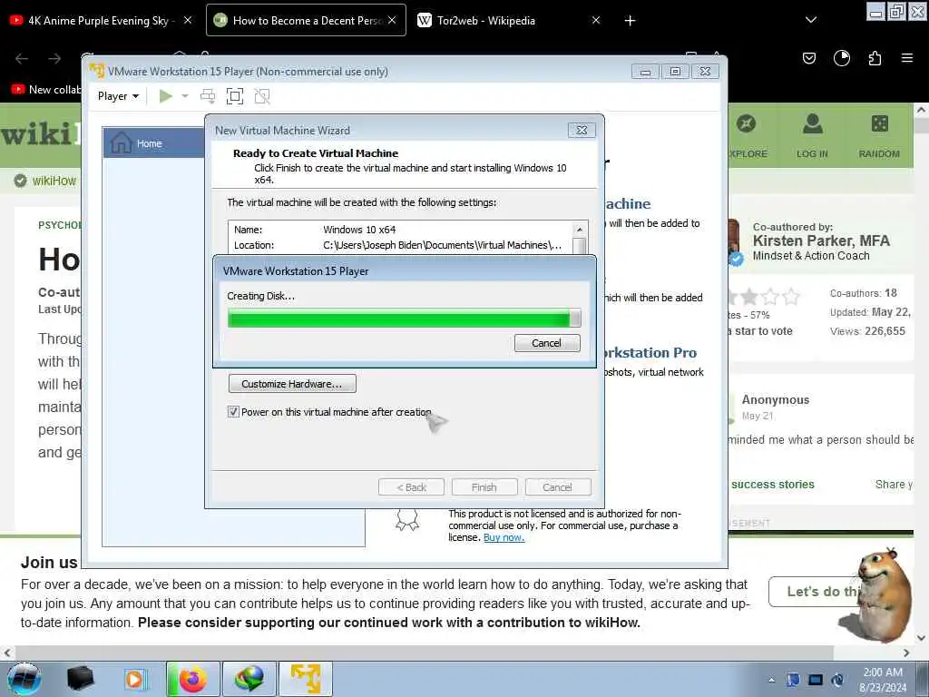
Task: Open a new browser tab with plus
Action: [x=630, y=21]
